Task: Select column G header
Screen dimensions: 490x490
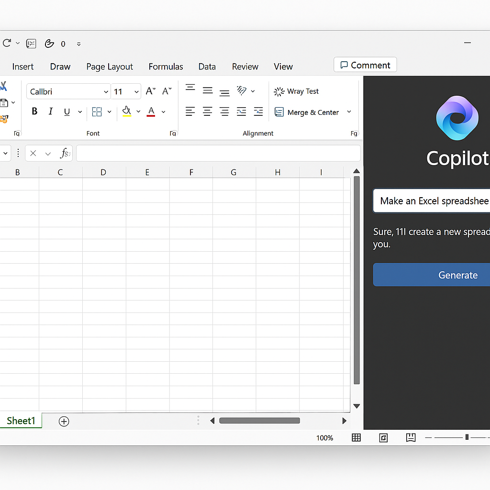Action: click(234, 172)
